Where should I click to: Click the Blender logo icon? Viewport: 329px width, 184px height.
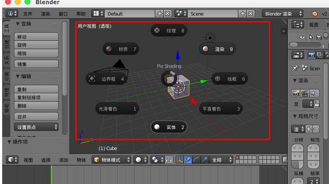(x=314, y=14)
